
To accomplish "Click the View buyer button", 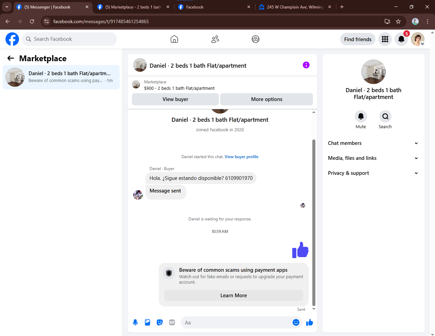I will pyautogui.click(x=175, y=99).
